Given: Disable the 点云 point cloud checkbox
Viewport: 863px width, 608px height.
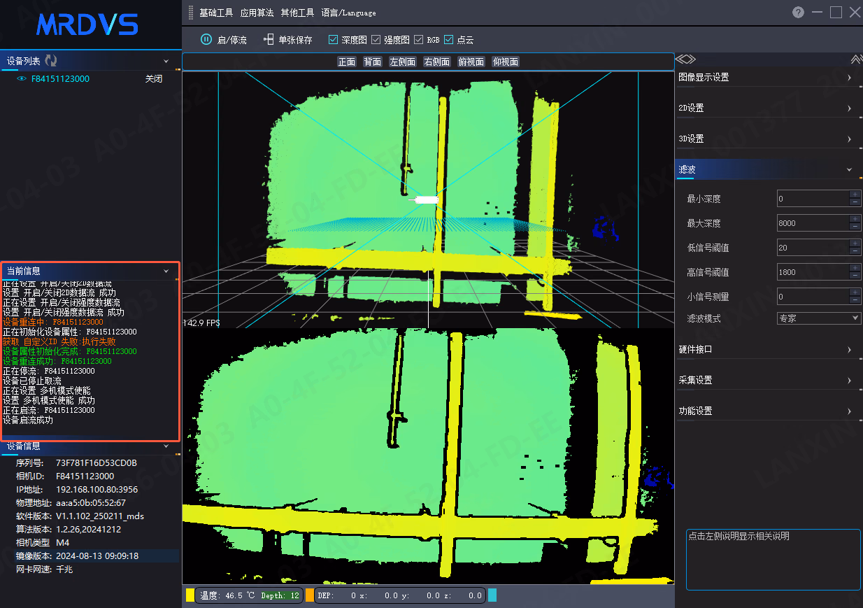Looking at the screenshot, I should (448, 40).
